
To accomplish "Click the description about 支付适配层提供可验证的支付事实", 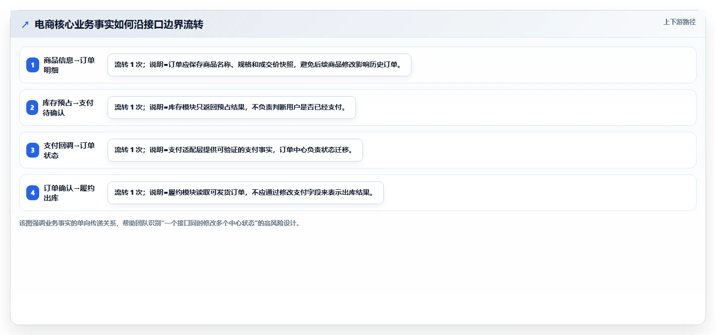I will point(235,150).
